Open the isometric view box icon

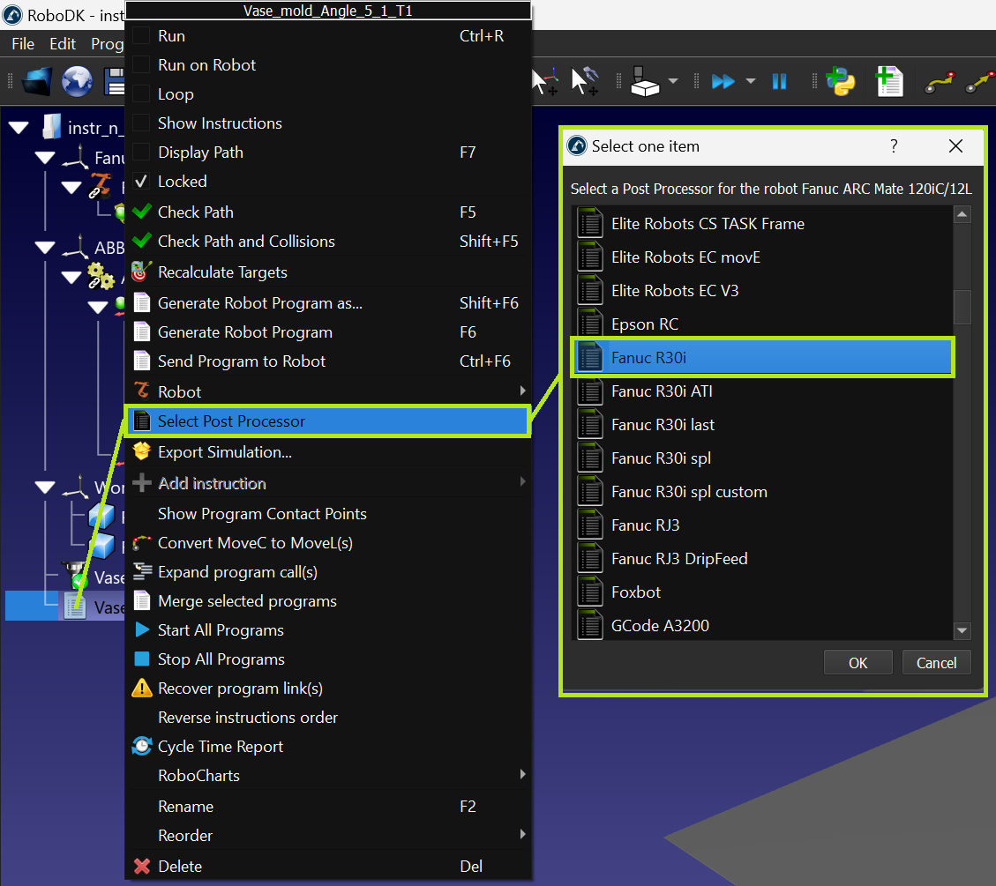(x=645, y=82)
